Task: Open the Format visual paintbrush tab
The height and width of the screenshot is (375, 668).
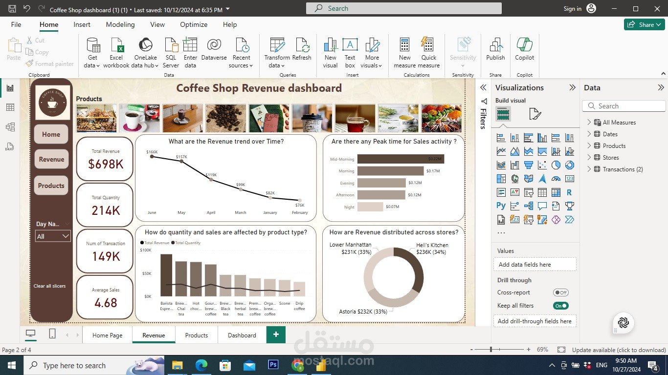Action: [x=535, y=114]
